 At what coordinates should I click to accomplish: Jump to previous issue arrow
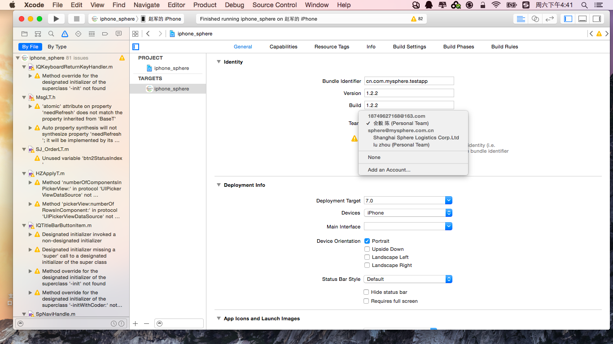point(591,34)
